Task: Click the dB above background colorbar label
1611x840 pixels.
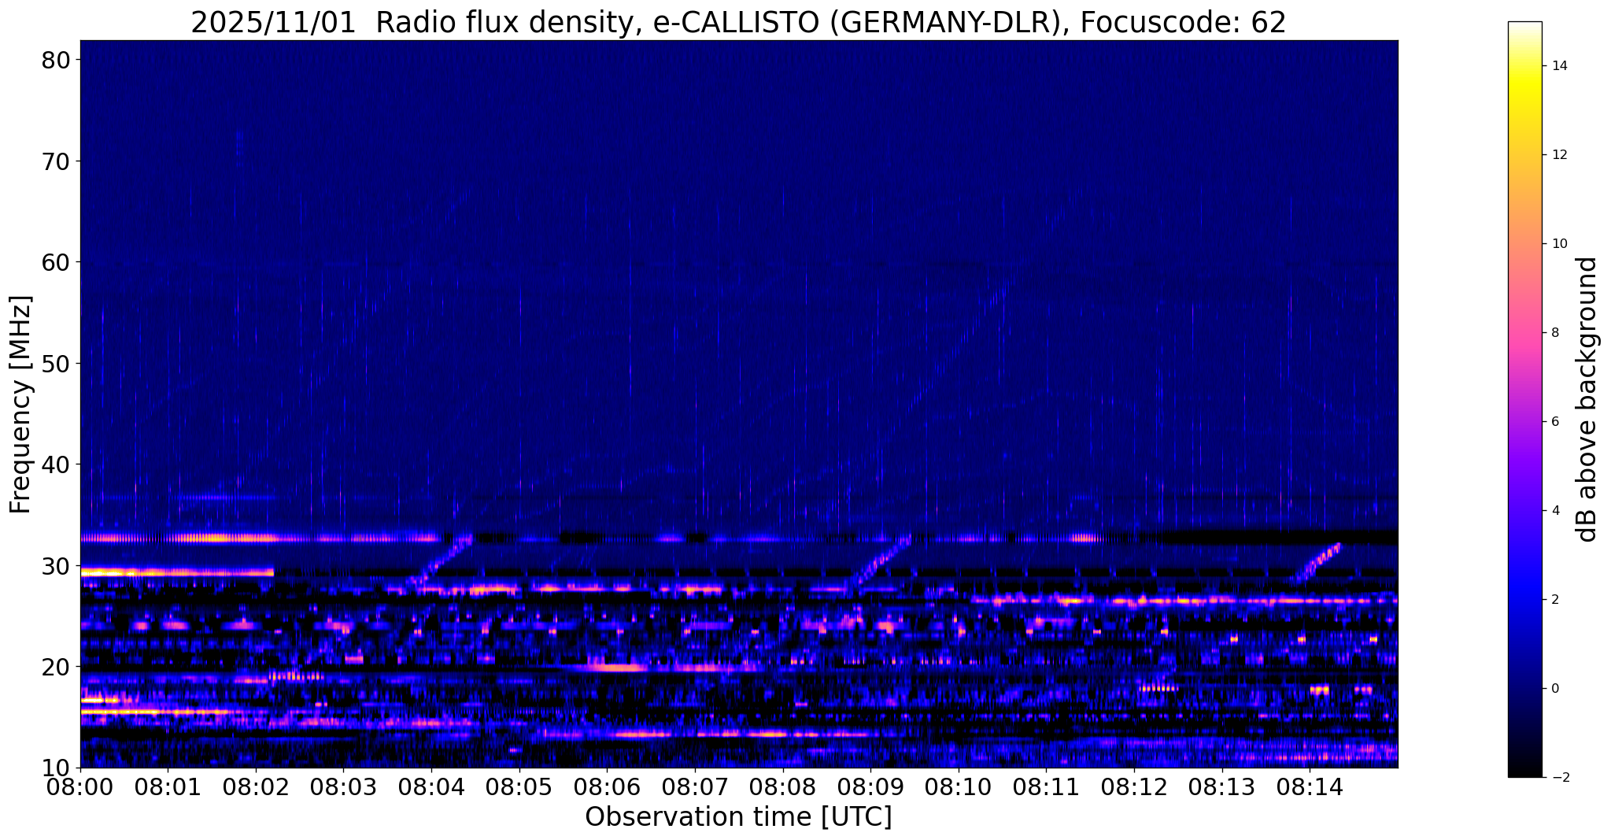Action: (x=1588, y=399)
